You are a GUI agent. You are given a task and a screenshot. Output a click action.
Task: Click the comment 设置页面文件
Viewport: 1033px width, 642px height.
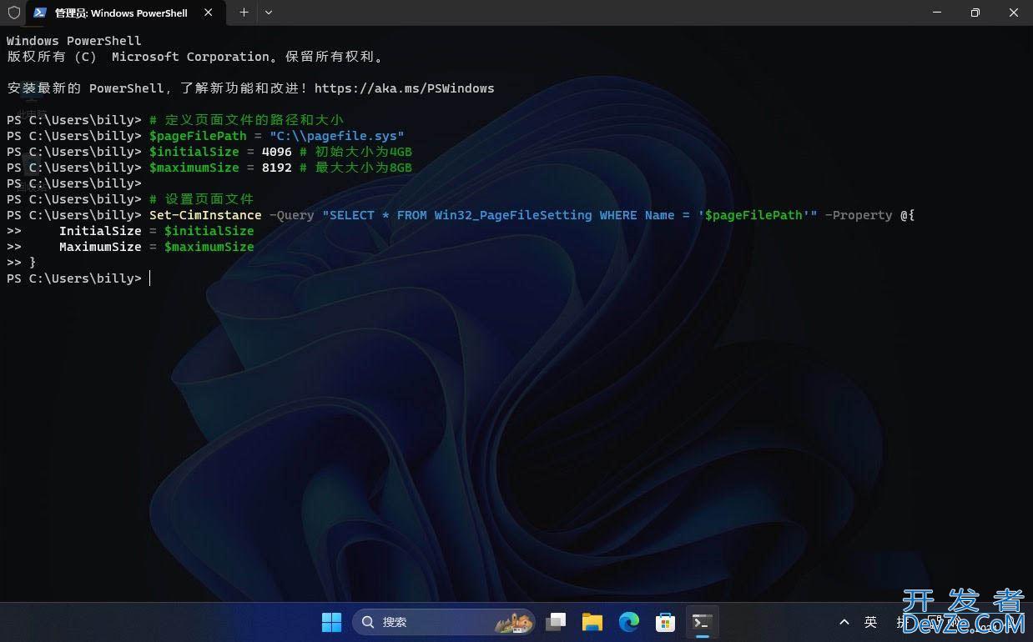(x=201, y=199)
